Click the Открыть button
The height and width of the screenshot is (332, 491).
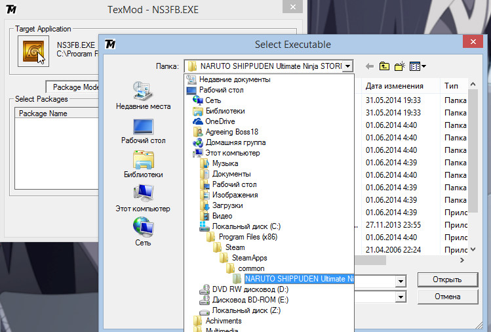448,280
